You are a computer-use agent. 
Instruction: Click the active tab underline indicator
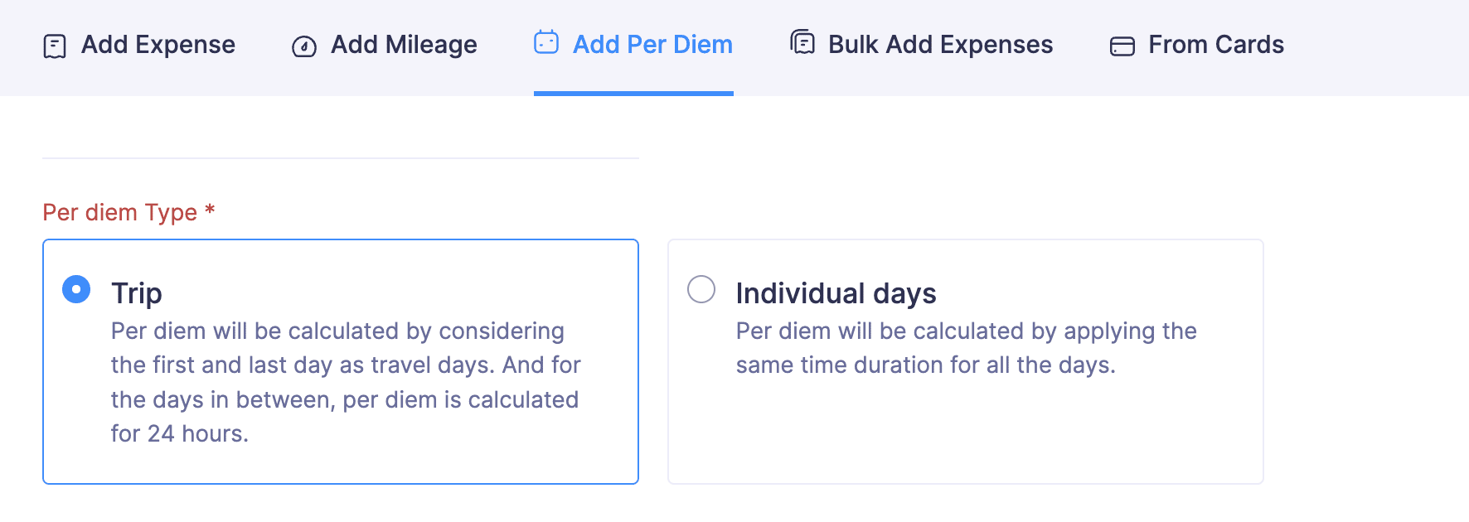coord(634,94)
